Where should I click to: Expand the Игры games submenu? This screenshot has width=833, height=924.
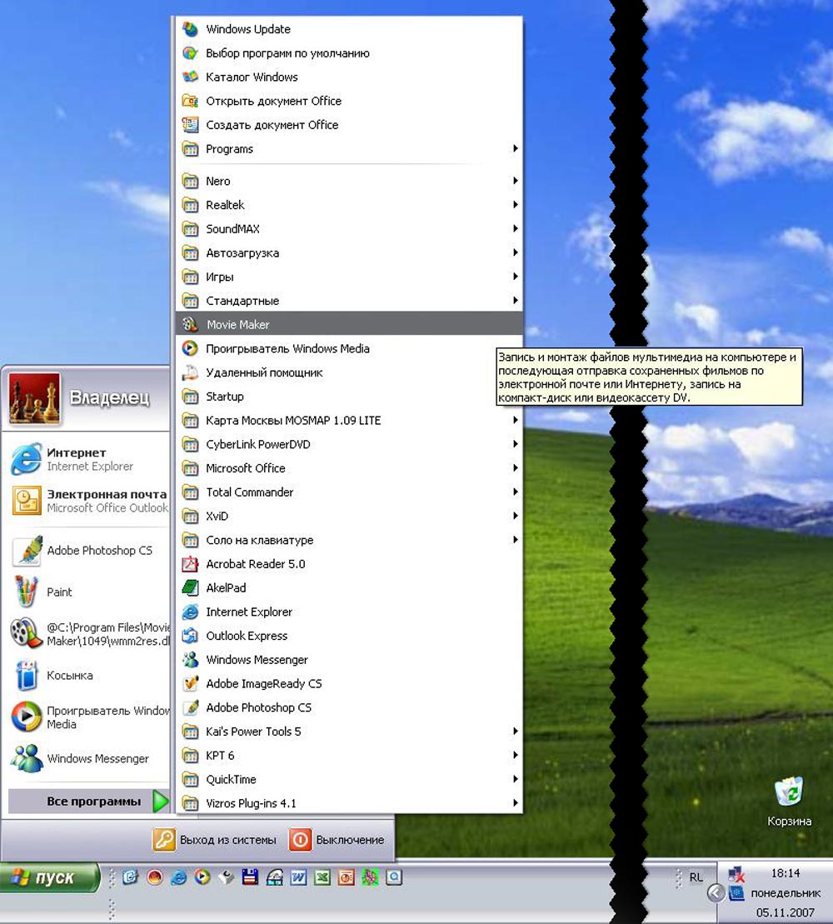coord(220,277)
